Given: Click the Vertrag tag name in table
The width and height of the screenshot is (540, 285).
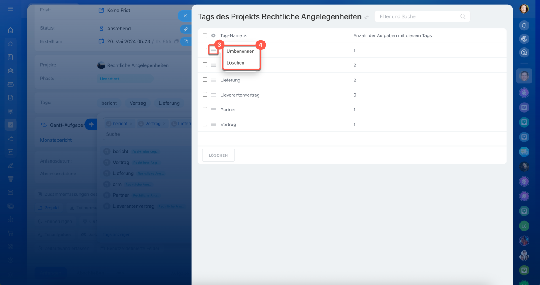Looking at the screenshot, I should coord(229,125).
